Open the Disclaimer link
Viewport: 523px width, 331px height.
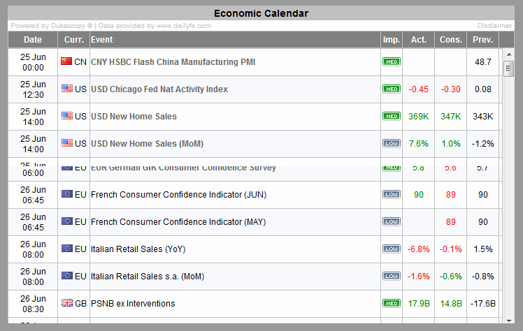tap(494, 26)
